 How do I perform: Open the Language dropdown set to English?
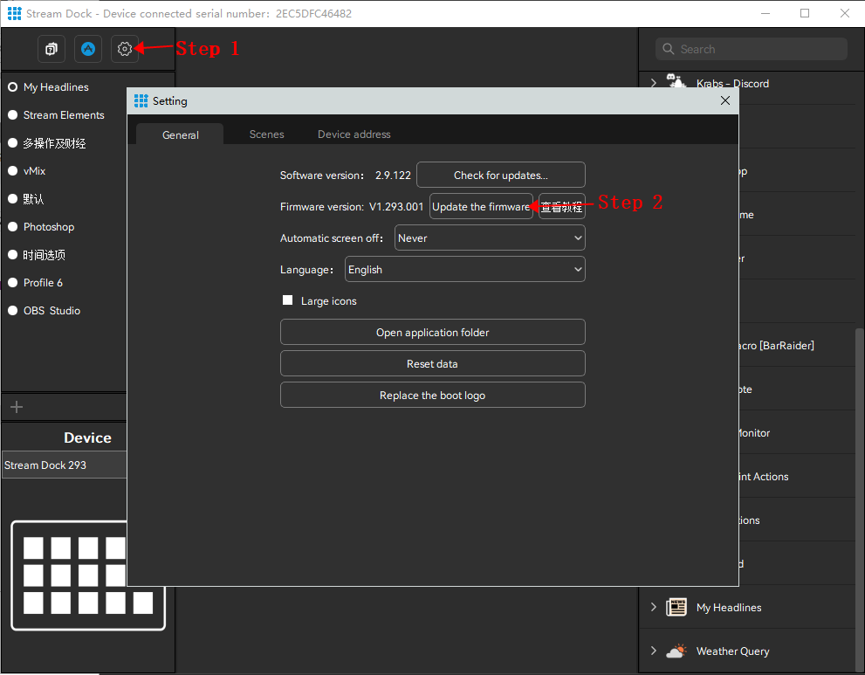(465, 269)
